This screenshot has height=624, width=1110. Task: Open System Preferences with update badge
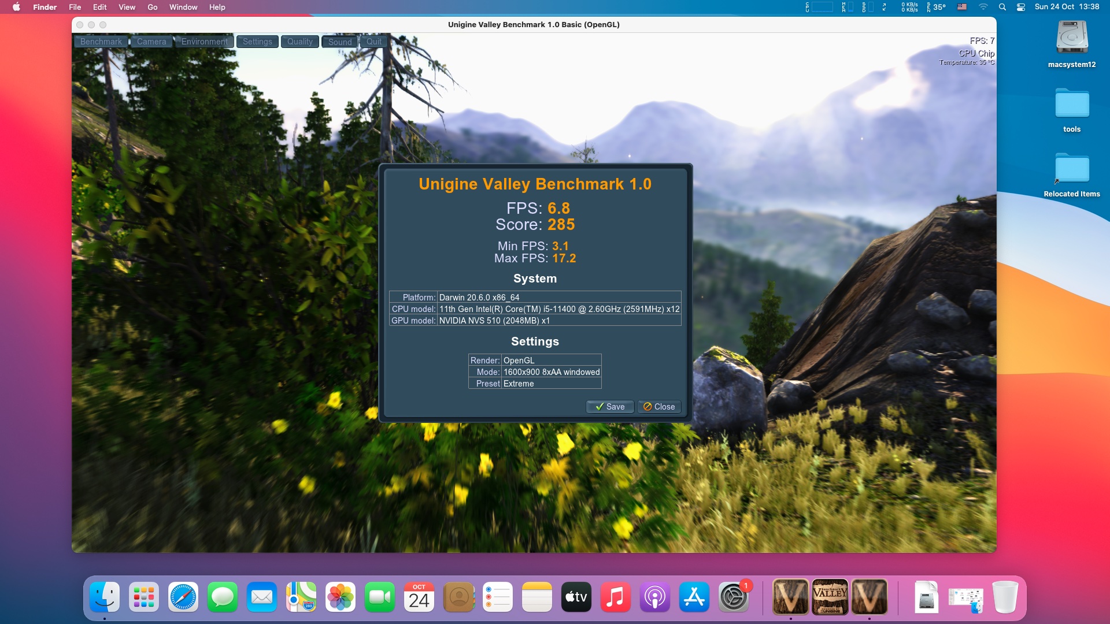[x=733, y=597]
